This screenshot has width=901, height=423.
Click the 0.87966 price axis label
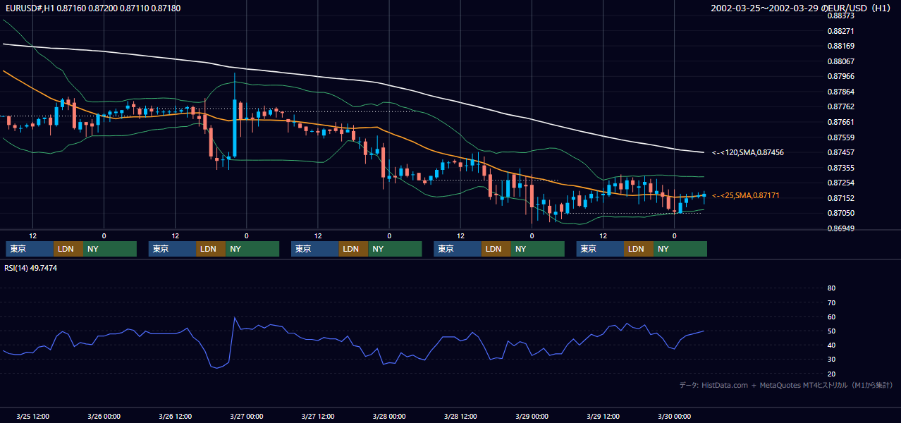pyautogui.click(x=840, y=76)
